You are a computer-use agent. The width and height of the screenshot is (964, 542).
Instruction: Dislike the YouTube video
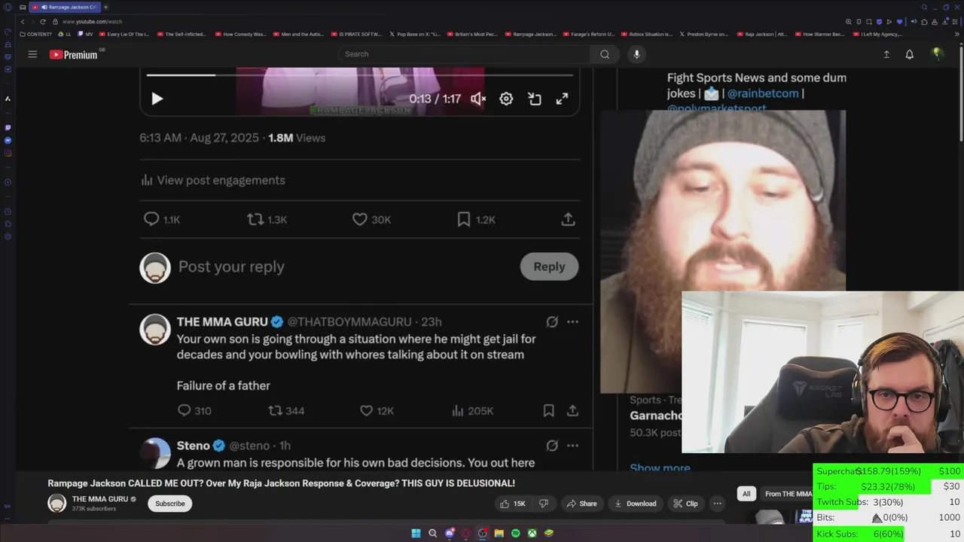544,504
